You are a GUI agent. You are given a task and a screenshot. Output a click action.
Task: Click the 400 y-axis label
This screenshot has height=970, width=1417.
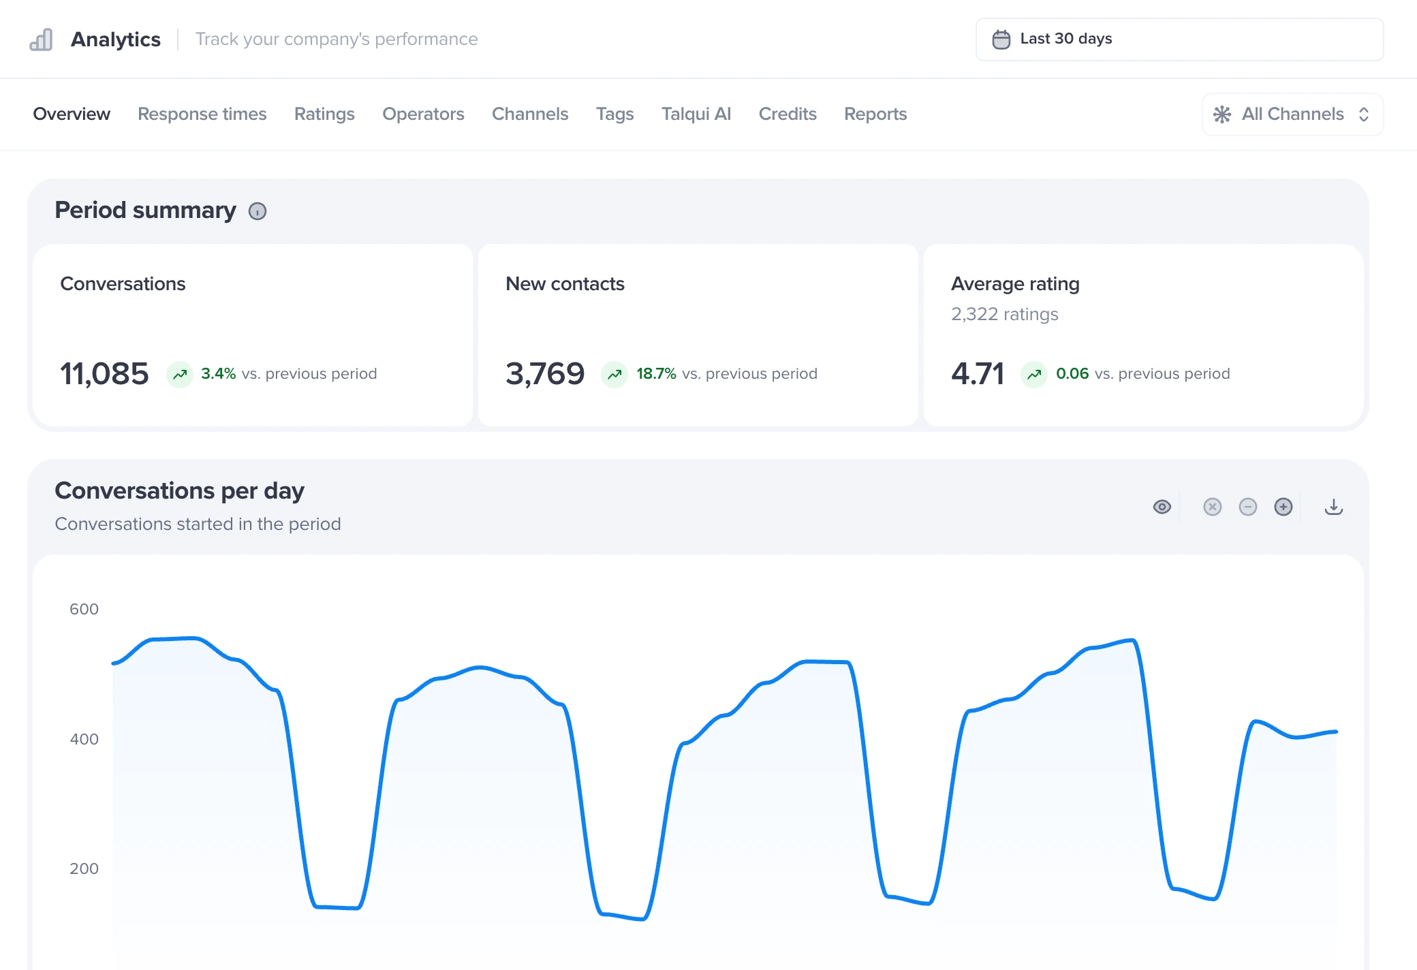(x=84, y=739)
